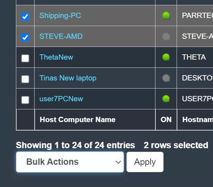Tick the ThetaNew row checkbox
This screenshot has height=187, width=213.
coord(25,58)
